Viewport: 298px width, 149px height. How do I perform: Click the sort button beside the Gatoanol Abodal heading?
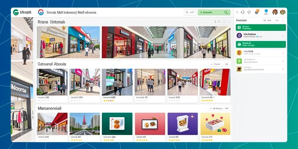click(219, 64)
